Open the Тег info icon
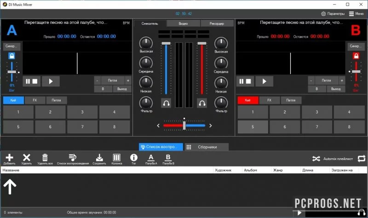Image resolution: width=368 pixels, height=218 pixels. tap(134, 157)
